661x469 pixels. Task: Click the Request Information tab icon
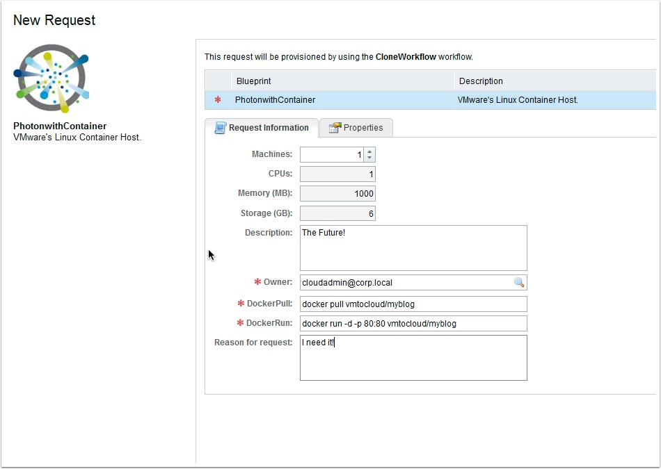220,128
